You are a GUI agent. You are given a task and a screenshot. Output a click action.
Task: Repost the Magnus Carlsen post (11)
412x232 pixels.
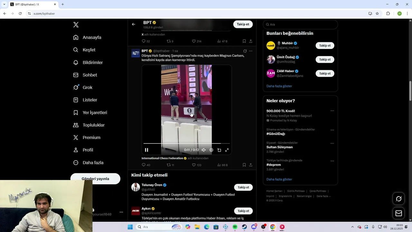(x=170, y=165)
